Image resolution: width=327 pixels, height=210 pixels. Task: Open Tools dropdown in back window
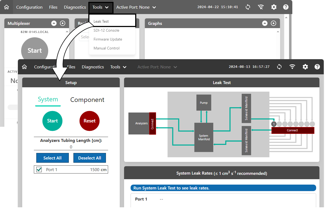click(x=101, y=7)
